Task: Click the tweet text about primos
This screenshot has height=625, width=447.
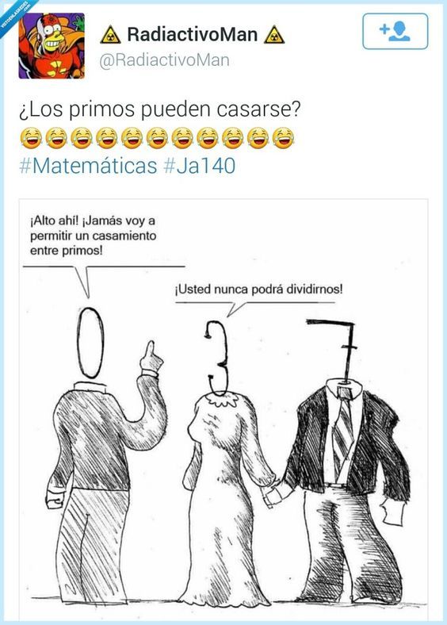Action: [x=160, y=109]
